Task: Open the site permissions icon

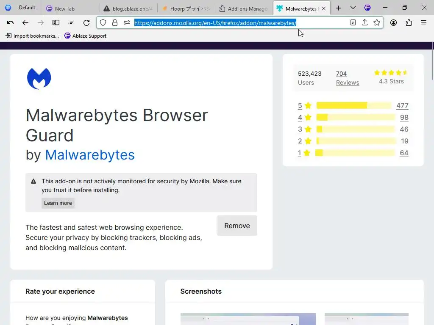Action: pos(127,23)
